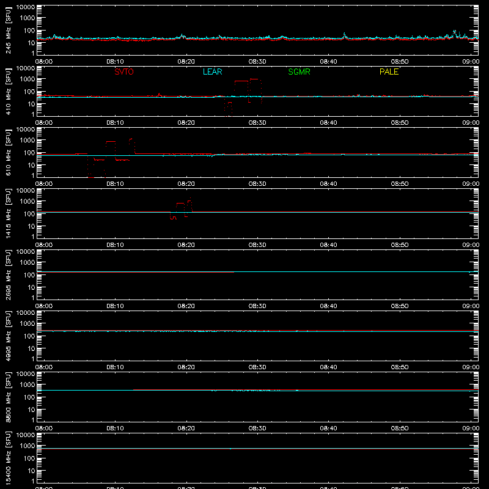Screen dimensions: 489x489
Task: Select the 610 MHz [SFU] axis title
Action: [x=8, y=152]
